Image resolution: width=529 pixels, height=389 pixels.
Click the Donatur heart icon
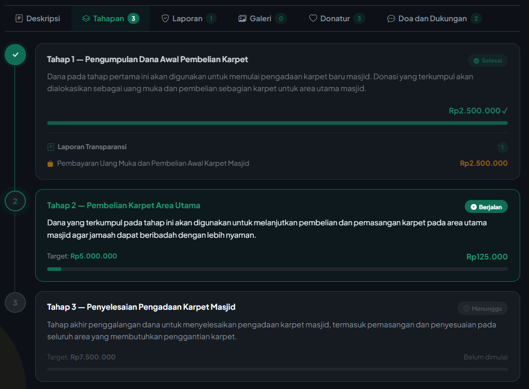tap(313, 18)
